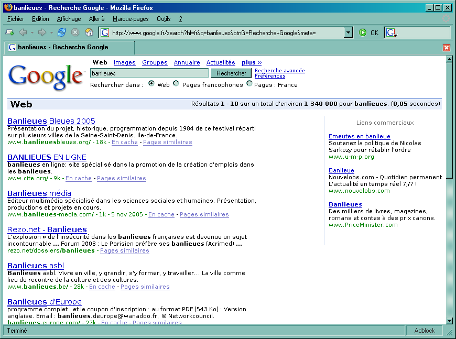This screenshot has width=456, height=339.
Task: Select the Web search radio button
Action: [x=151, y=83]
